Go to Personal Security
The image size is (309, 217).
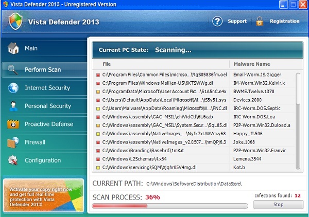click(x=44, y=106)
